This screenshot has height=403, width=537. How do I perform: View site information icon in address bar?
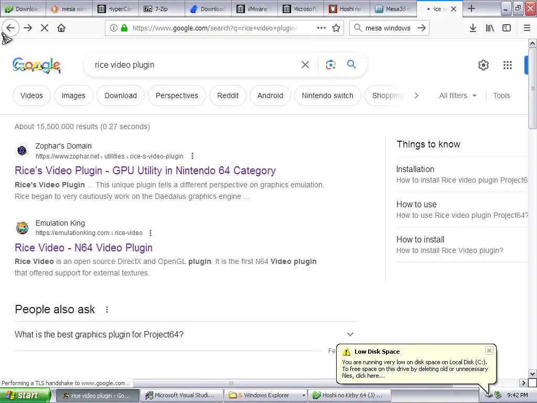tap(114, 28)
